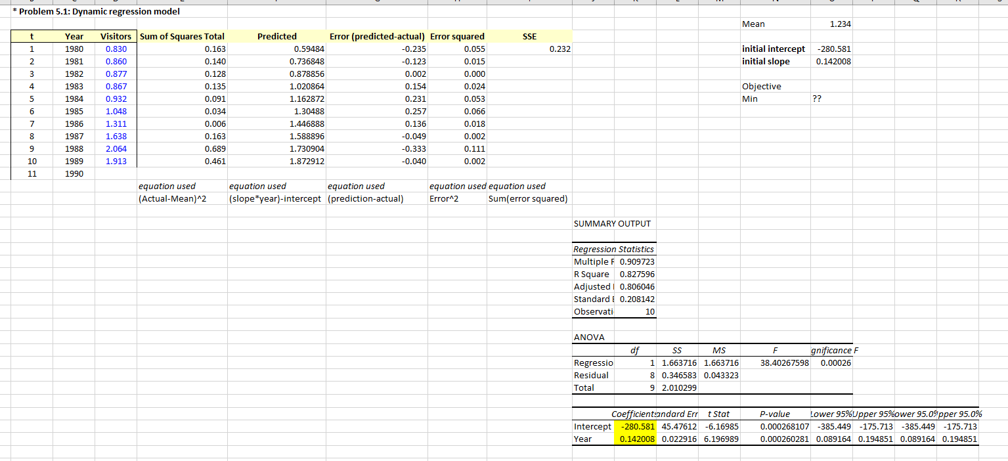
Task: Select the '(Actual-Mean)^2' formula note
Action: coord(173,199)
